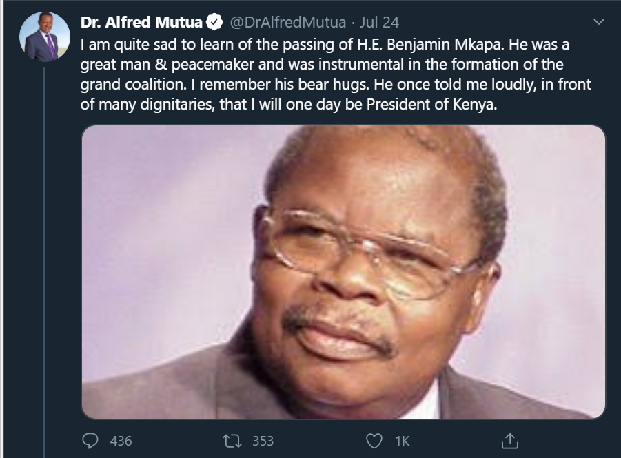
Task: Click the verified checkmark badge
Action: [214, 23]
